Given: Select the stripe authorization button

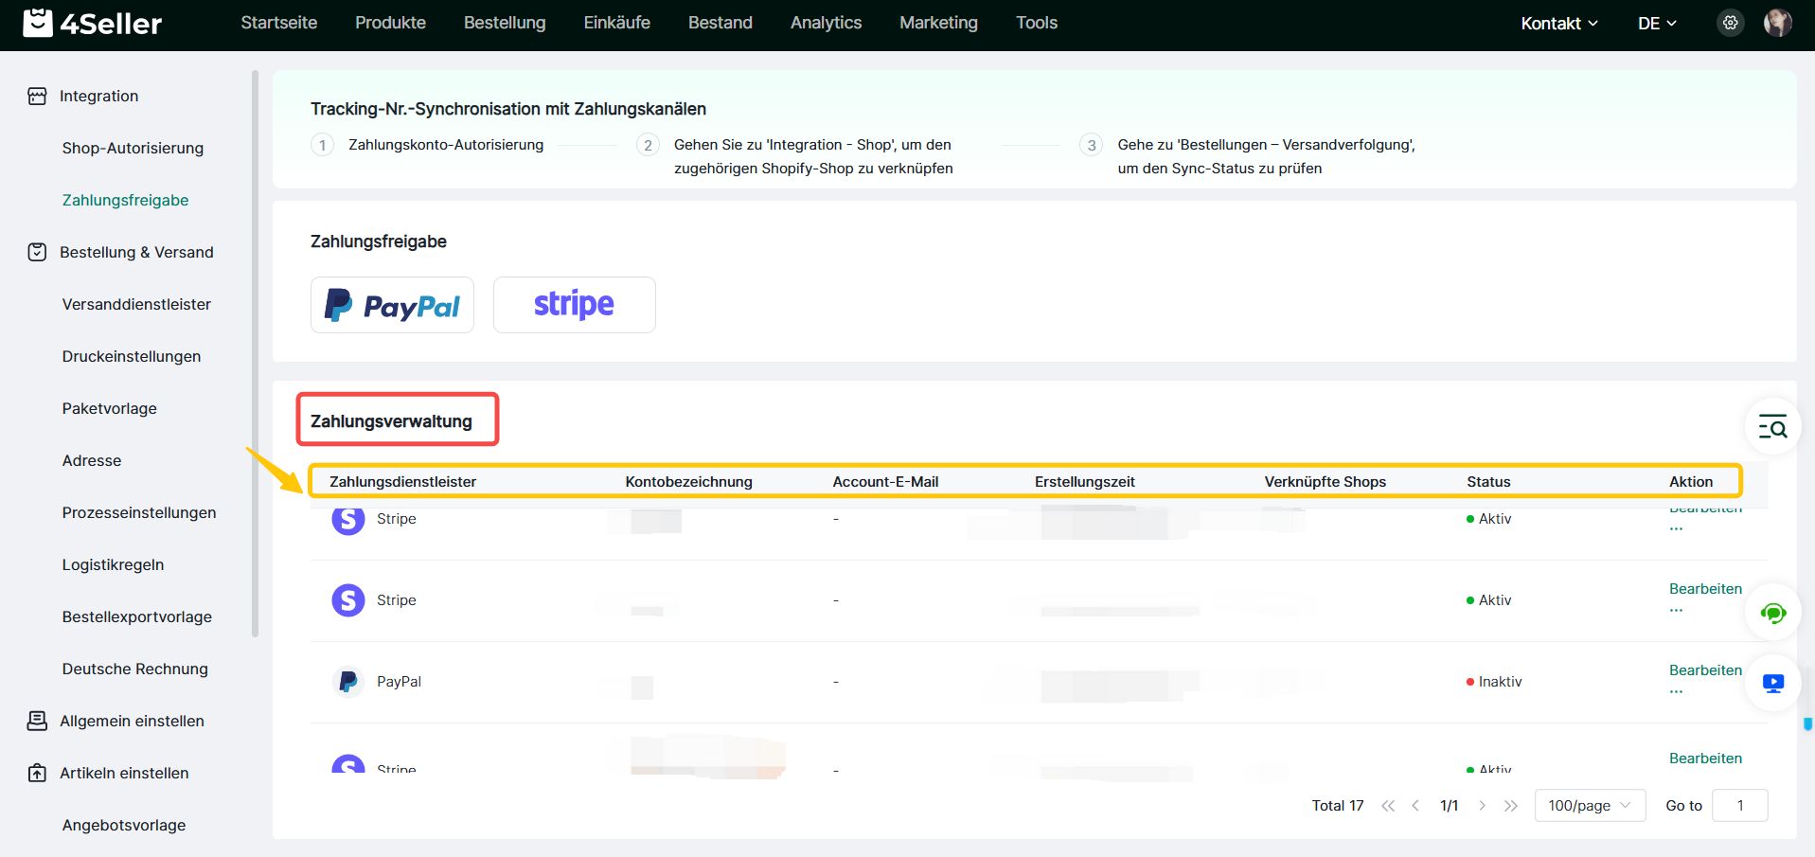Looking at the screenshot, I should (574, 305).
